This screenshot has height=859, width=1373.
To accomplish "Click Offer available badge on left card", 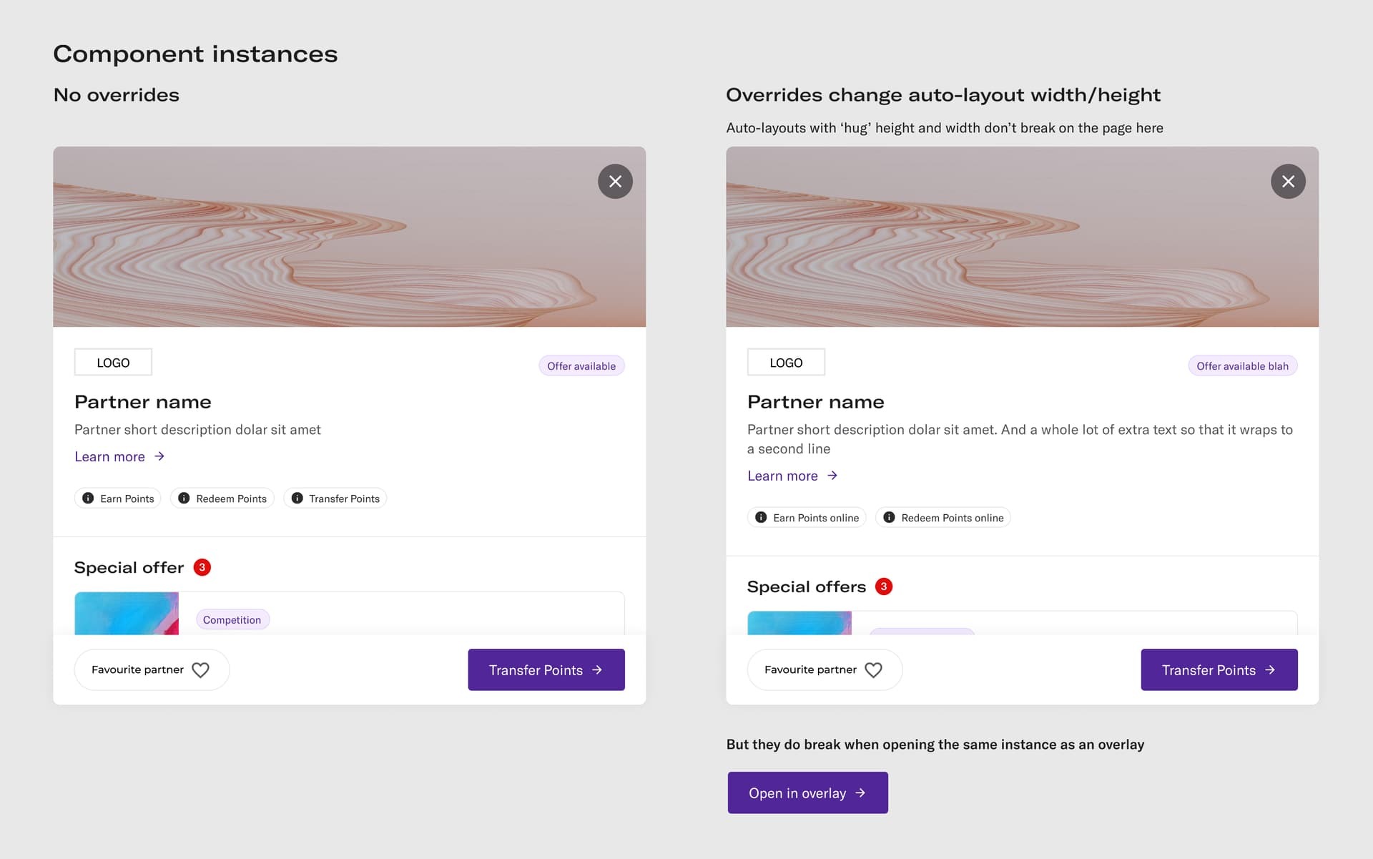I will (581, 365).
